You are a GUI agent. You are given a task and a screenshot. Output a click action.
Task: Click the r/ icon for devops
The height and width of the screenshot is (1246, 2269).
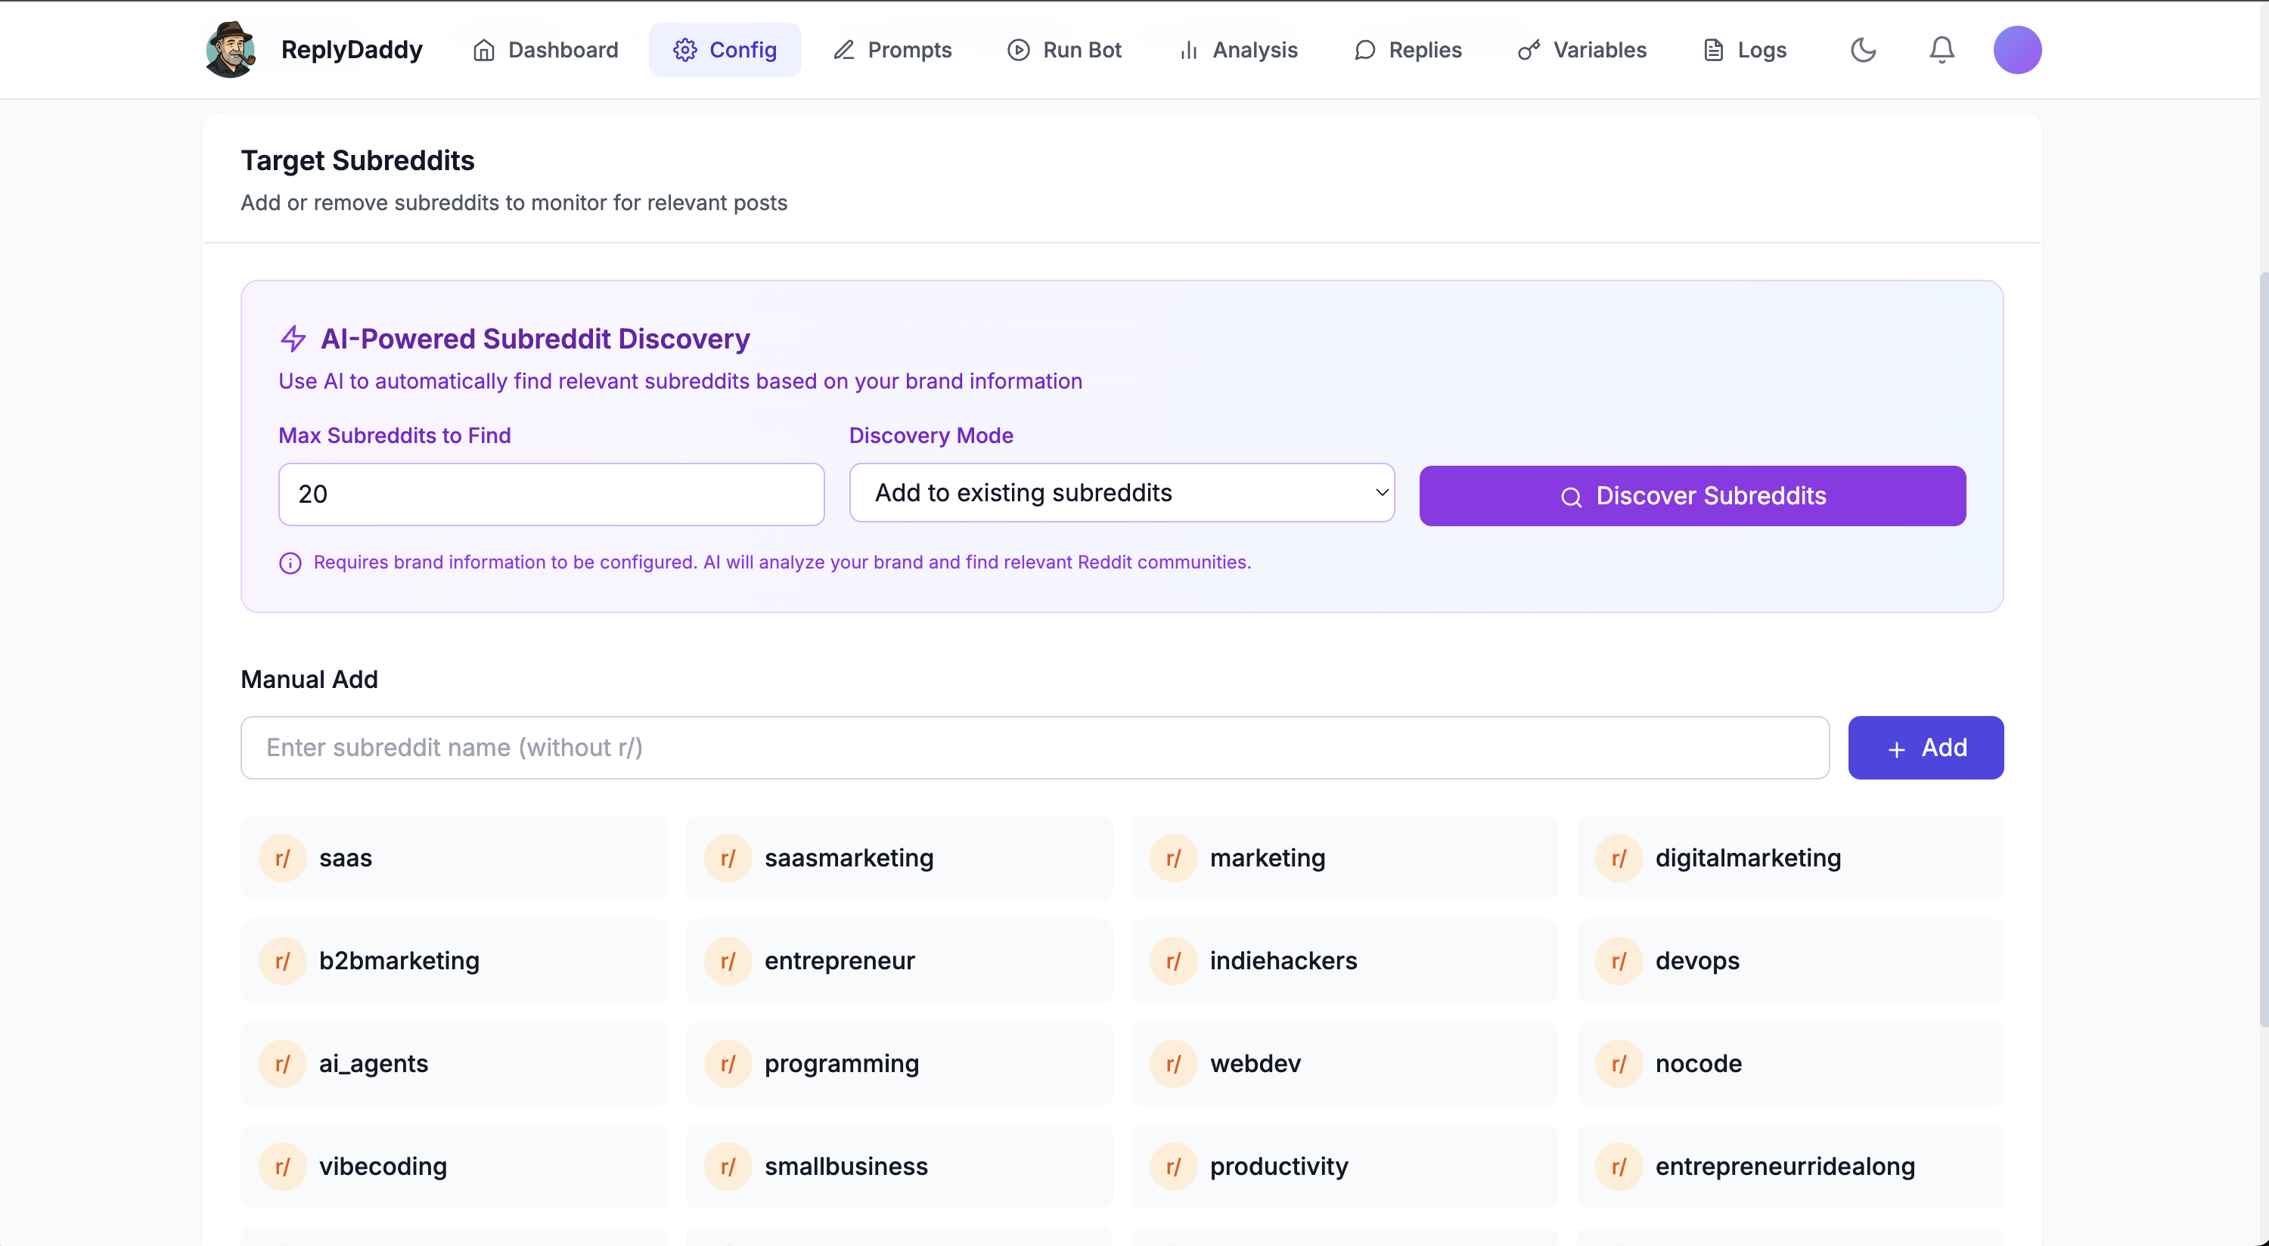click(1619, 962)
